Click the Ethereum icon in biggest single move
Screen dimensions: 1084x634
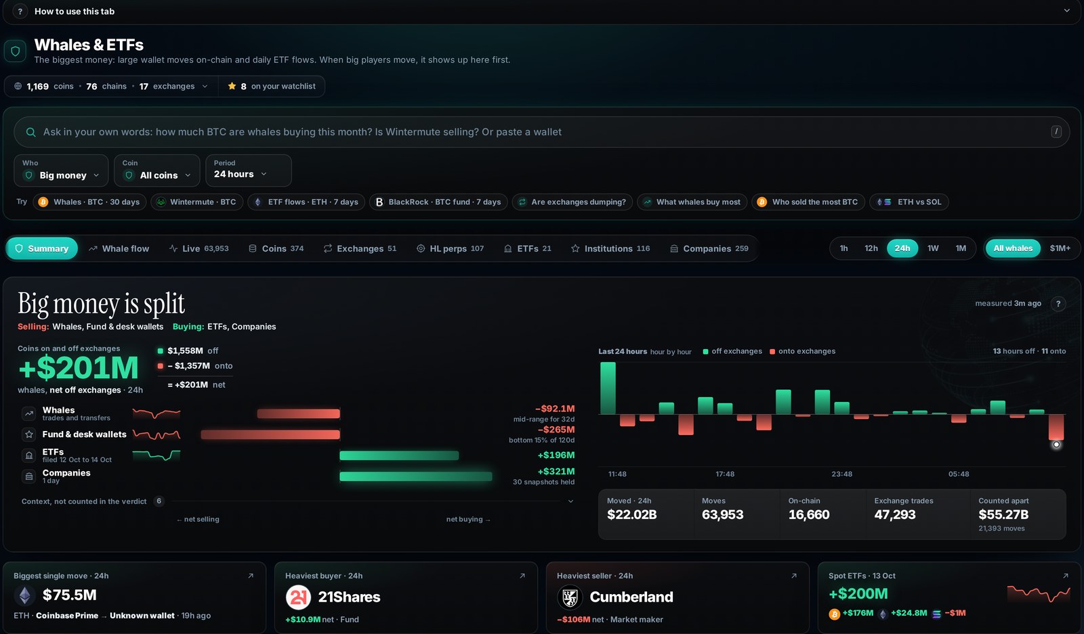(25, 595)
